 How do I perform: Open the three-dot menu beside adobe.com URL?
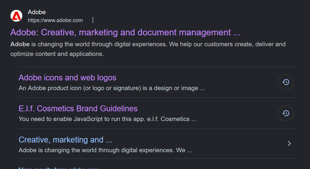coord(93,20)
